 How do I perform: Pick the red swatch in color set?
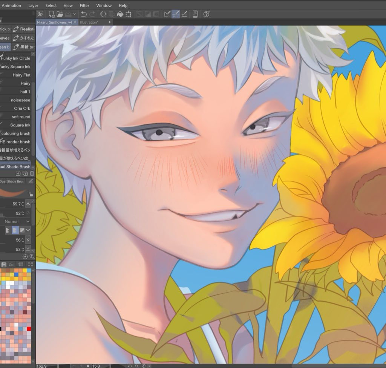(x=29, y=329)
